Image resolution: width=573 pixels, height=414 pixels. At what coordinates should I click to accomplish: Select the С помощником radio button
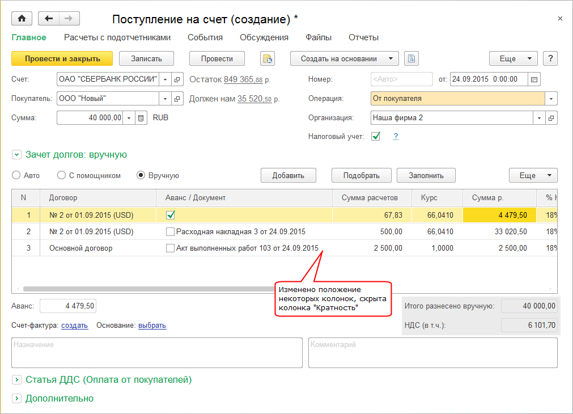coord(62,175)
